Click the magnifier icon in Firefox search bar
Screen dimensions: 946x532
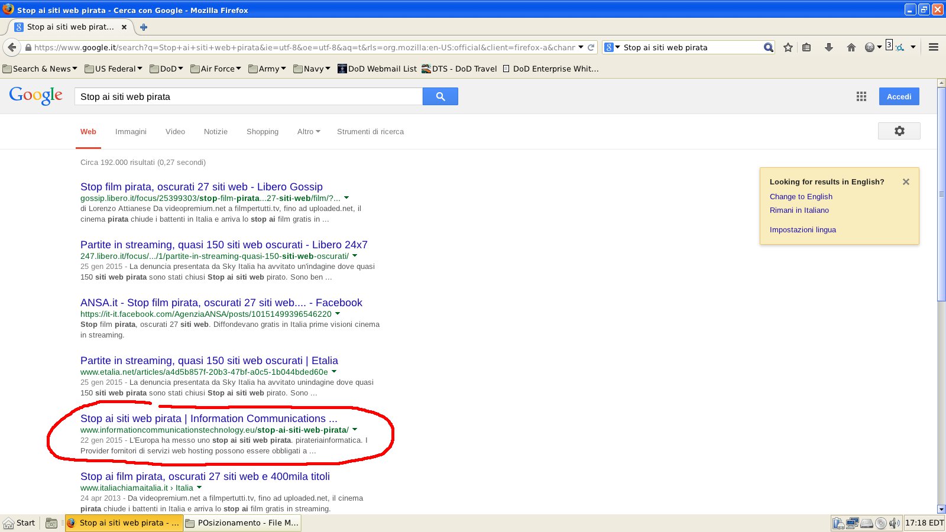(768, 47)
